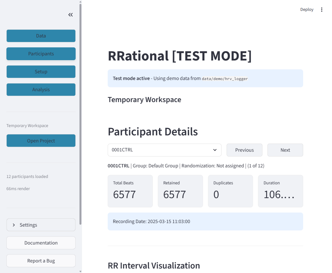Switch to the Setup page
Viewport: 332px width, 273px height.
pos(41,72)
